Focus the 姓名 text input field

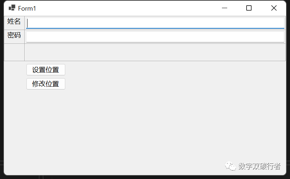155,23
